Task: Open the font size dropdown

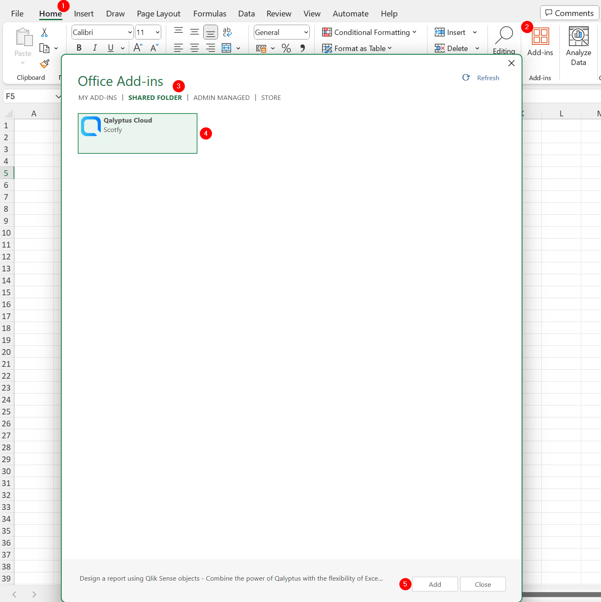Action: (157, 32)
